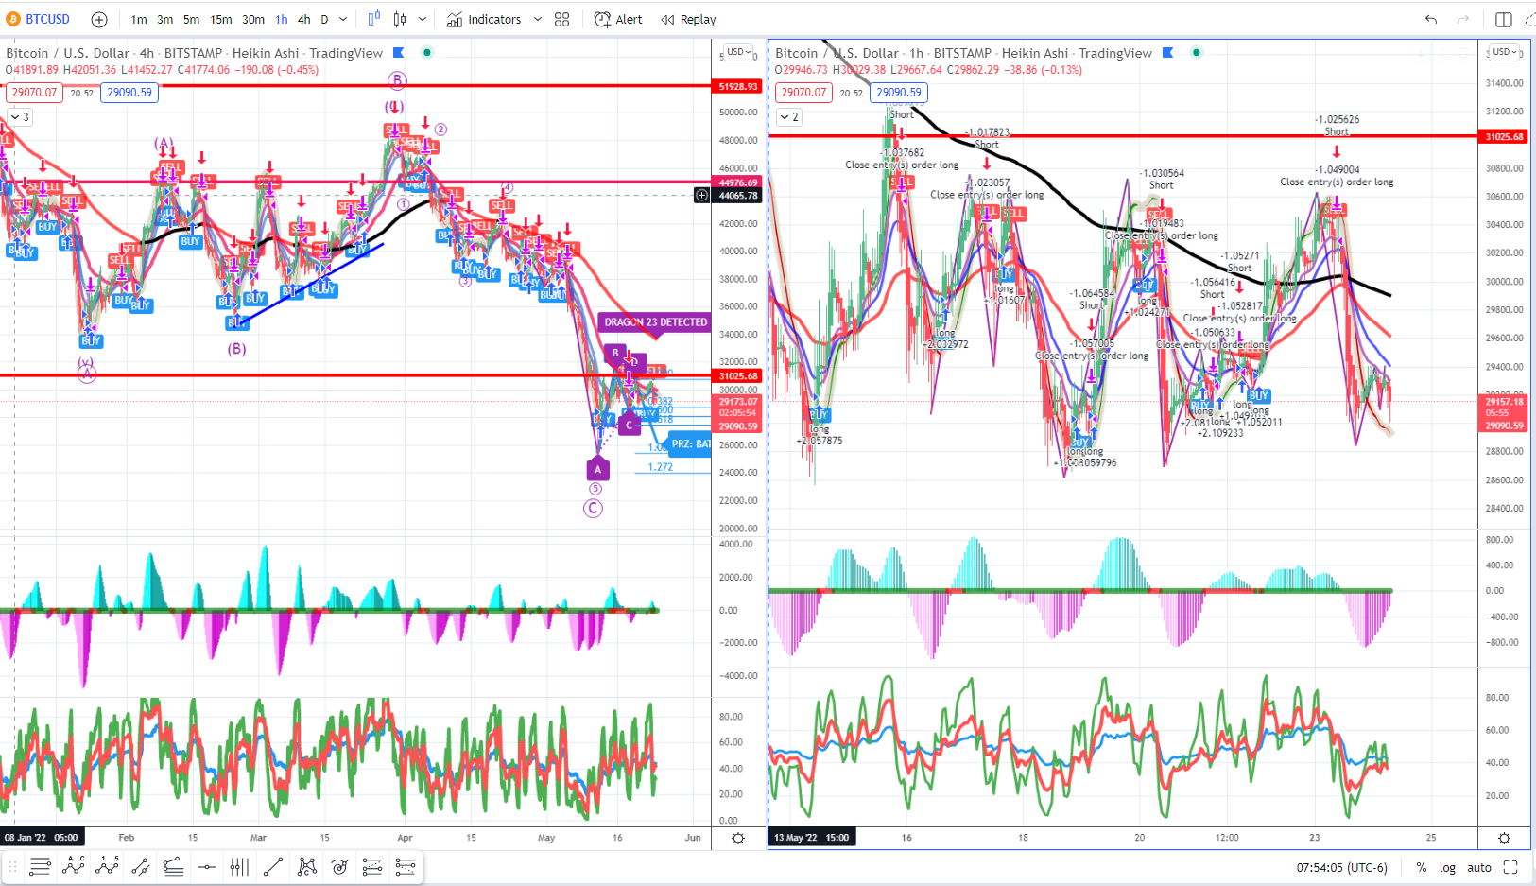
Task: Select the 15m timeframe
Action: tap(221, 19)
